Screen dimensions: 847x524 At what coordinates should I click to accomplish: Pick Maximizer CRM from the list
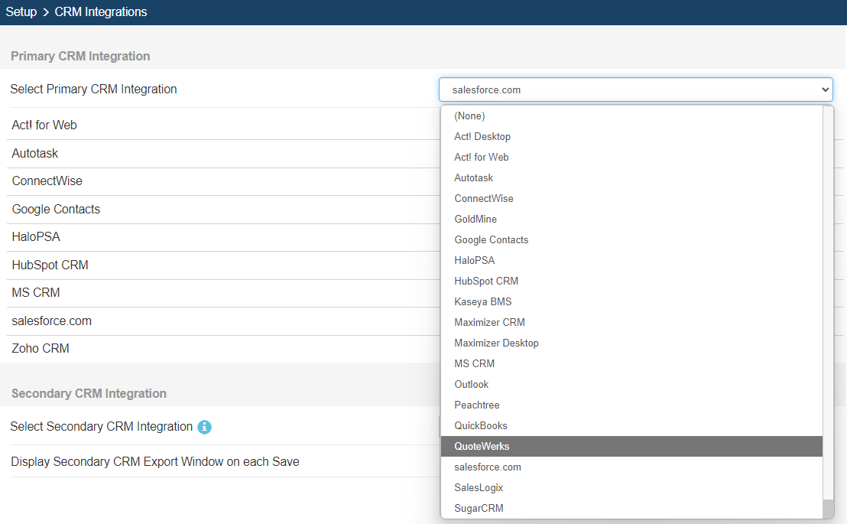pyautogui.click(x=489, y=322)
